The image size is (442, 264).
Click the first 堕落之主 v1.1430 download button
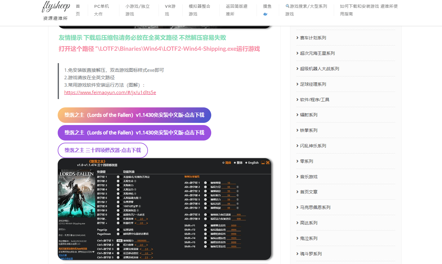tap(134, 115)
